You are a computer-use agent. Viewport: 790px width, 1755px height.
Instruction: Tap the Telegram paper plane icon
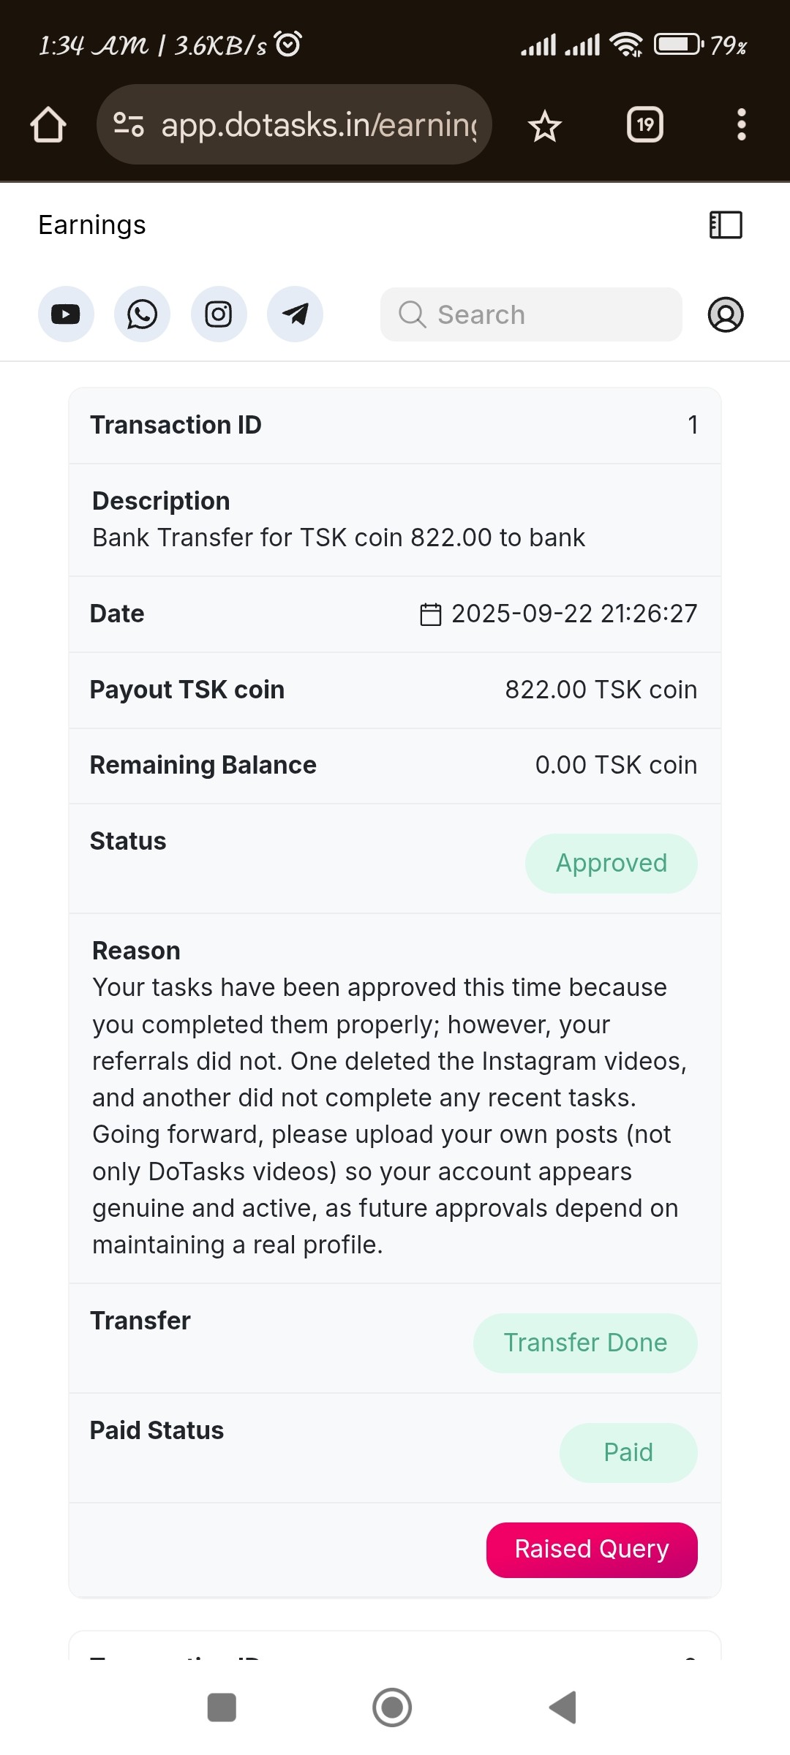pyautogui.click(x=295, y=314)
